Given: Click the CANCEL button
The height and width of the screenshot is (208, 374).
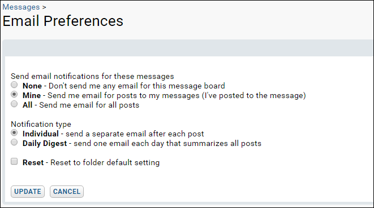Looking at the screenshot, I should tap(67, 192).
